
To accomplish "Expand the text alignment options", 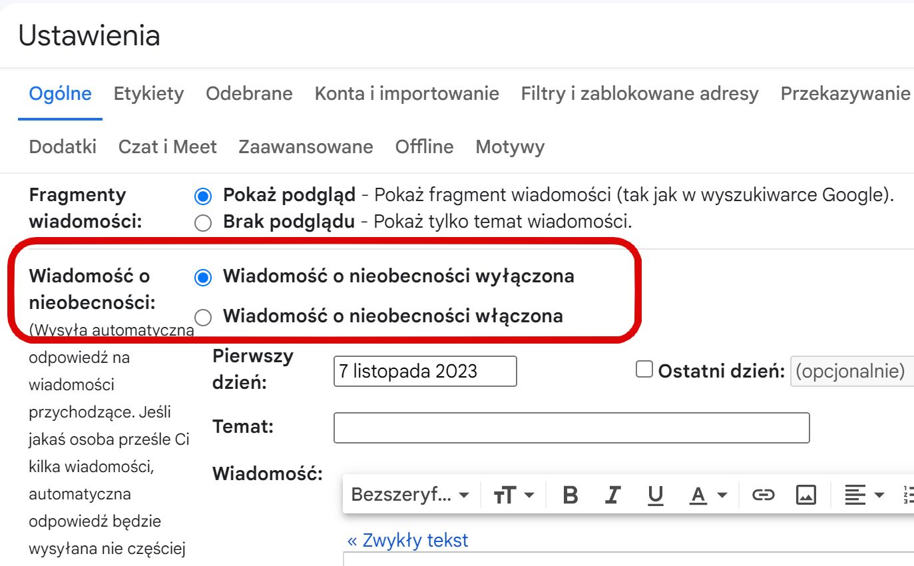I will click(864, 495).
